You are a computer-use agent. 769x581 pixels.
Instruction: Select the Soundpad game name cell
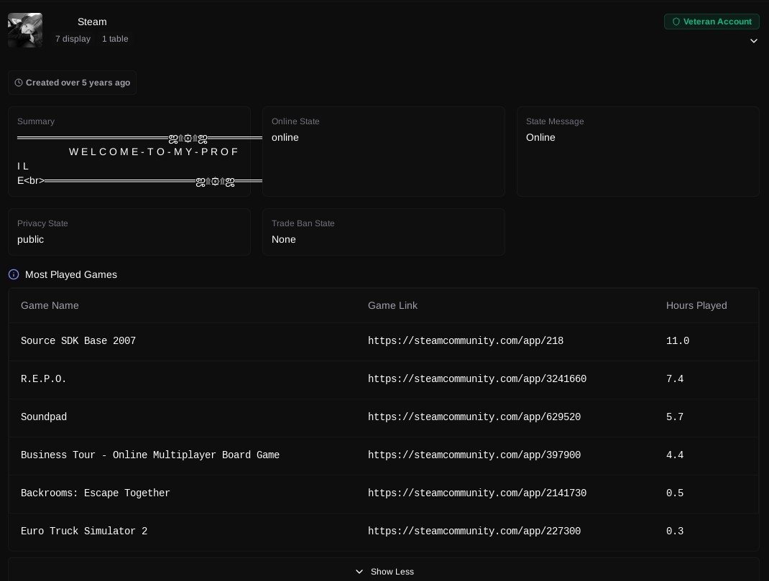click(x=44, y=417)
